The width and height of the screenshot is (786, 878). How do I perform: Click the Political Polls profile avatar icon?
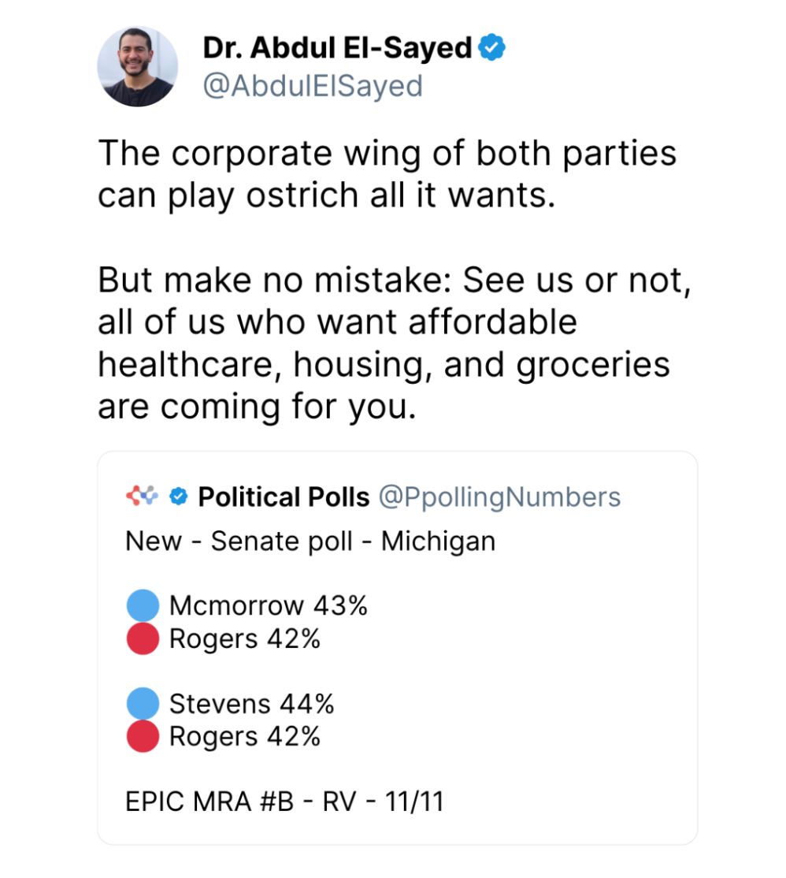pos(142,496)
